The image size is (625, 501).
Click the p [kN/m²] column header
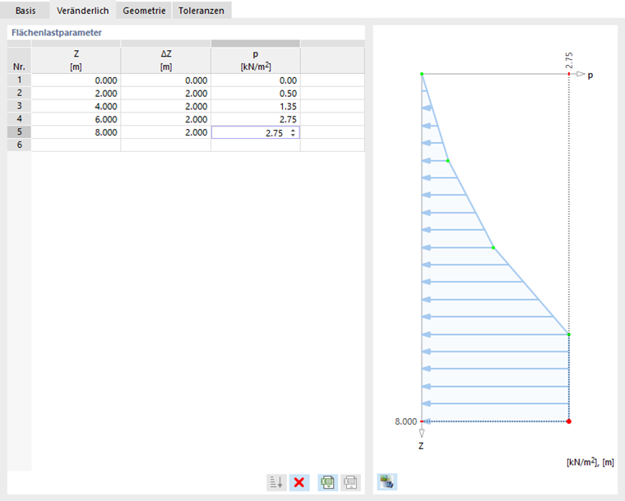[x=256, y=61]
